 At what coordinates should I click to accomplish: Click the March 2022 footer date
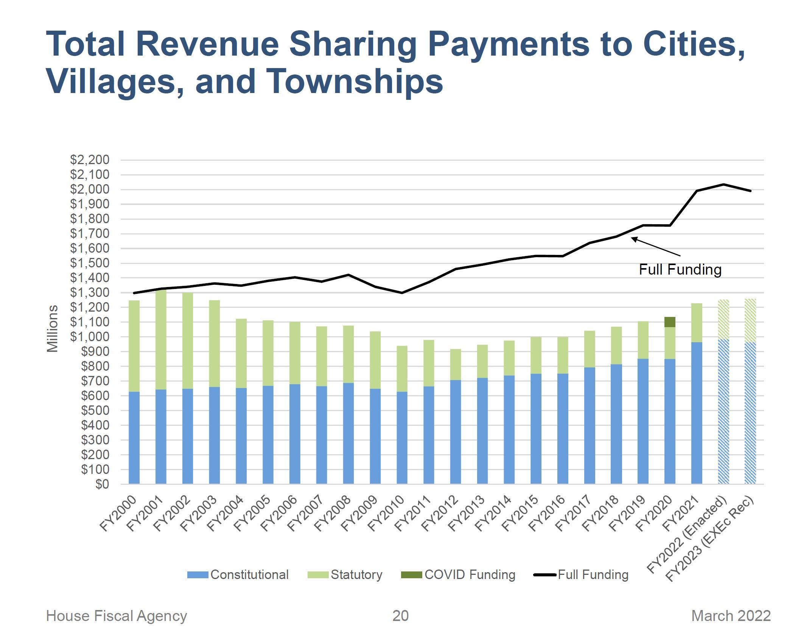pos(731,616)
